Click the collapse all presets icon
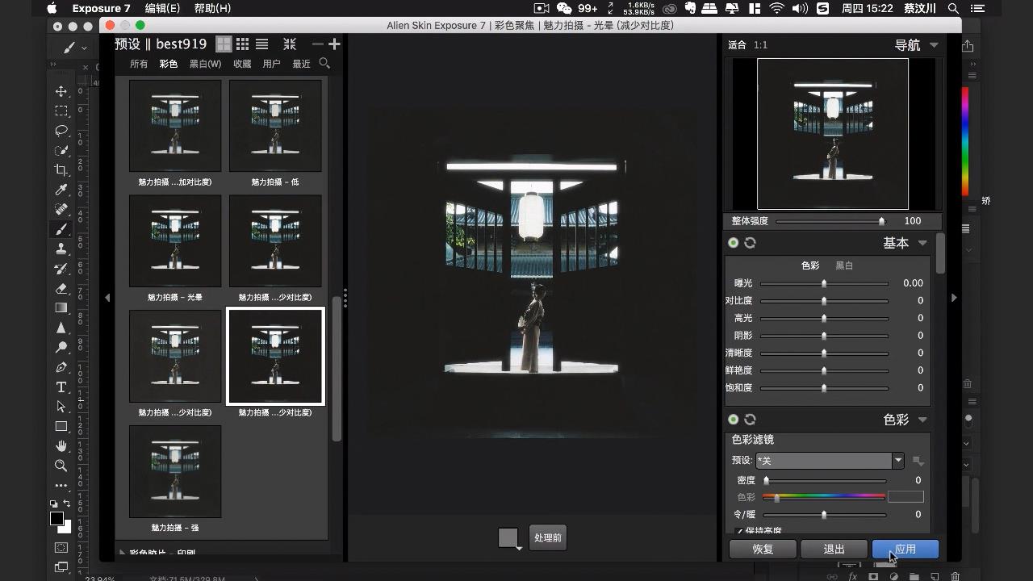Image resolution: width=1033 pixels, height=581 pixels. coord(290,44)
